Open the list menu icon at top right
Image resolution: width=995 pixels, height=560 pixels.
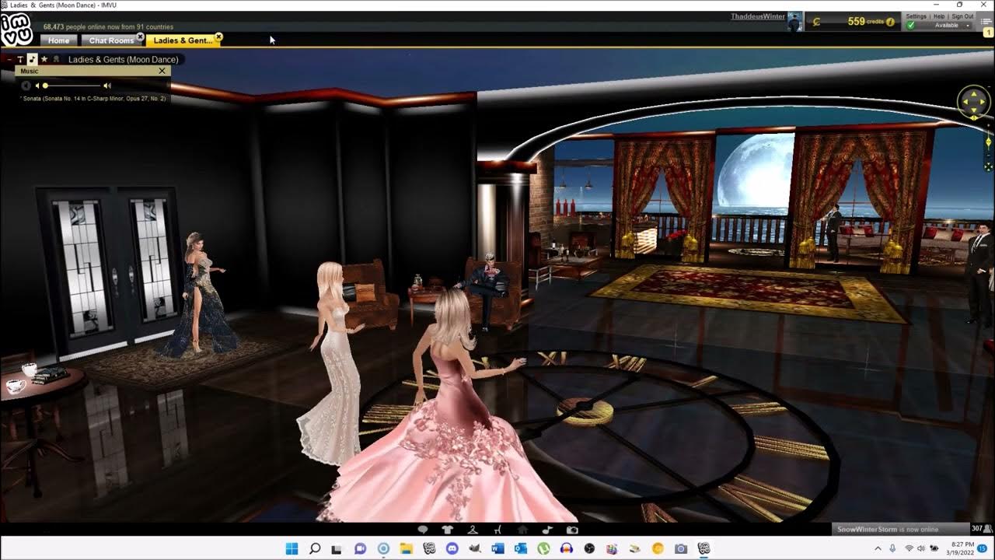point(986,22)
